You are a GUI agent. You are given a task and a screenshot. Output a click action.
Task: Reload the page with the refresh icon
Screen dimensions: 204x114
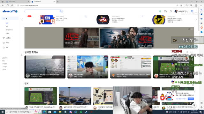[8, 5]
